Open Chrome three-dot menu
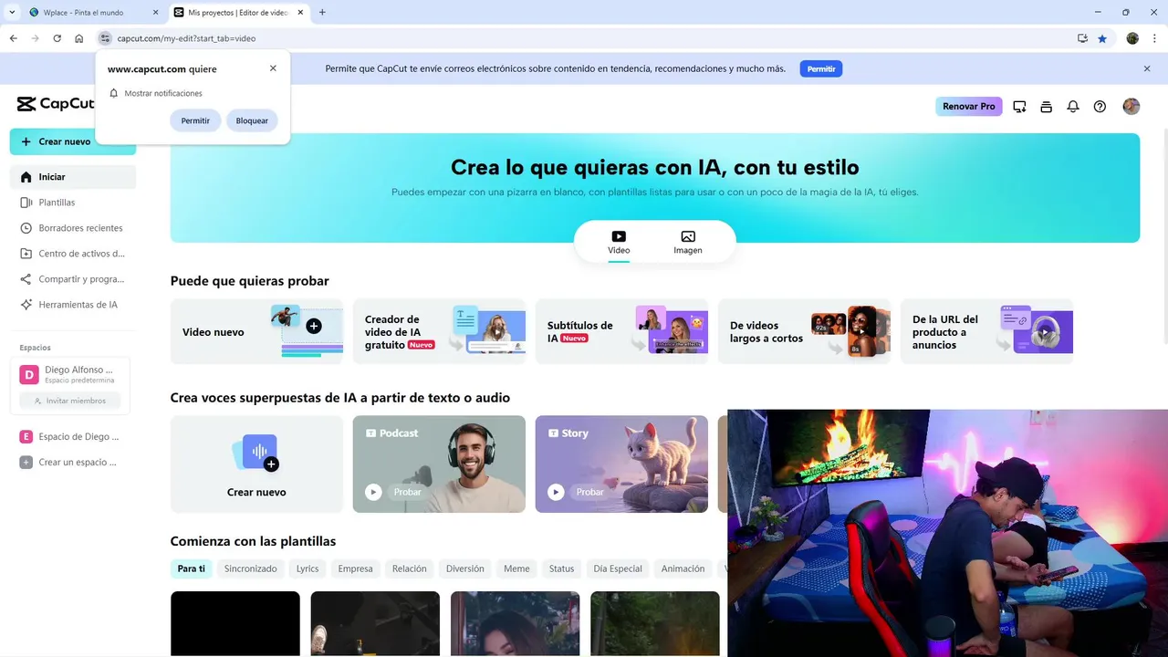This screenshot has width=1168, height=657. pyautogui.click(x=1153, y=38)
